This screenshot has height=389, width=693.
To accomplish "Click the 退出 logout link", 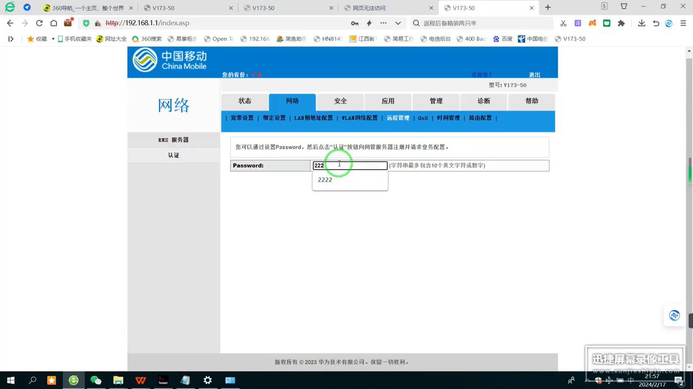I will click(534, 75).
